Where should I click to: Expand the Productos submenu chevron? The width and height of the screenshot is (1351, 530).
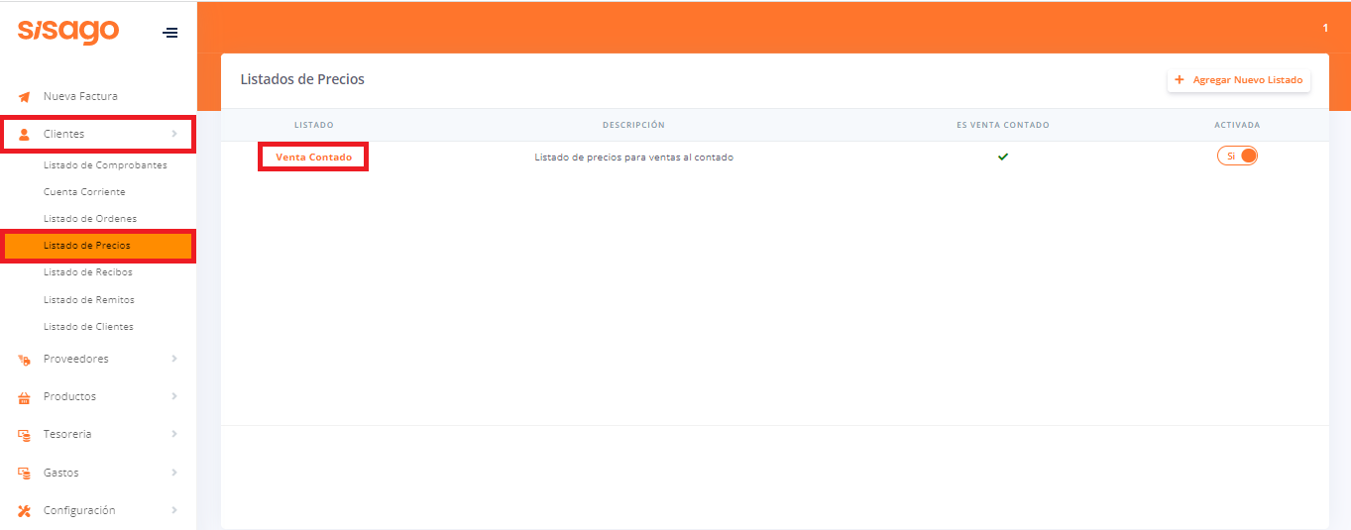(x=174, y=396)
